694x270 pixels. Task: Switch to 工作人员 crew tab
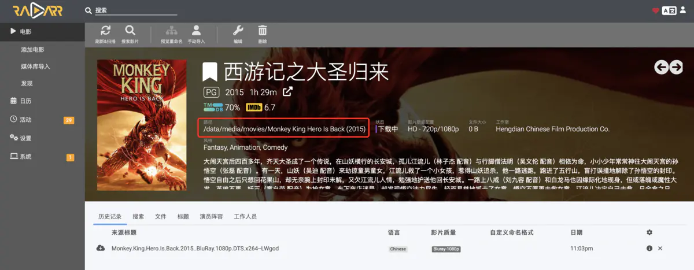pyautogui.click(x=245, y=216)
